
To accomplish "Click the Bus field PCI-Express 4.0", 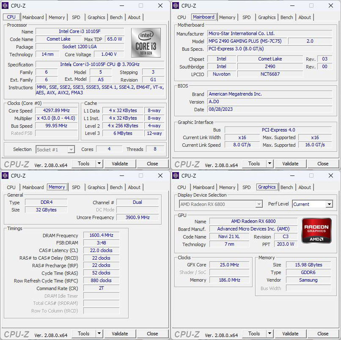I will coord(278,130).
